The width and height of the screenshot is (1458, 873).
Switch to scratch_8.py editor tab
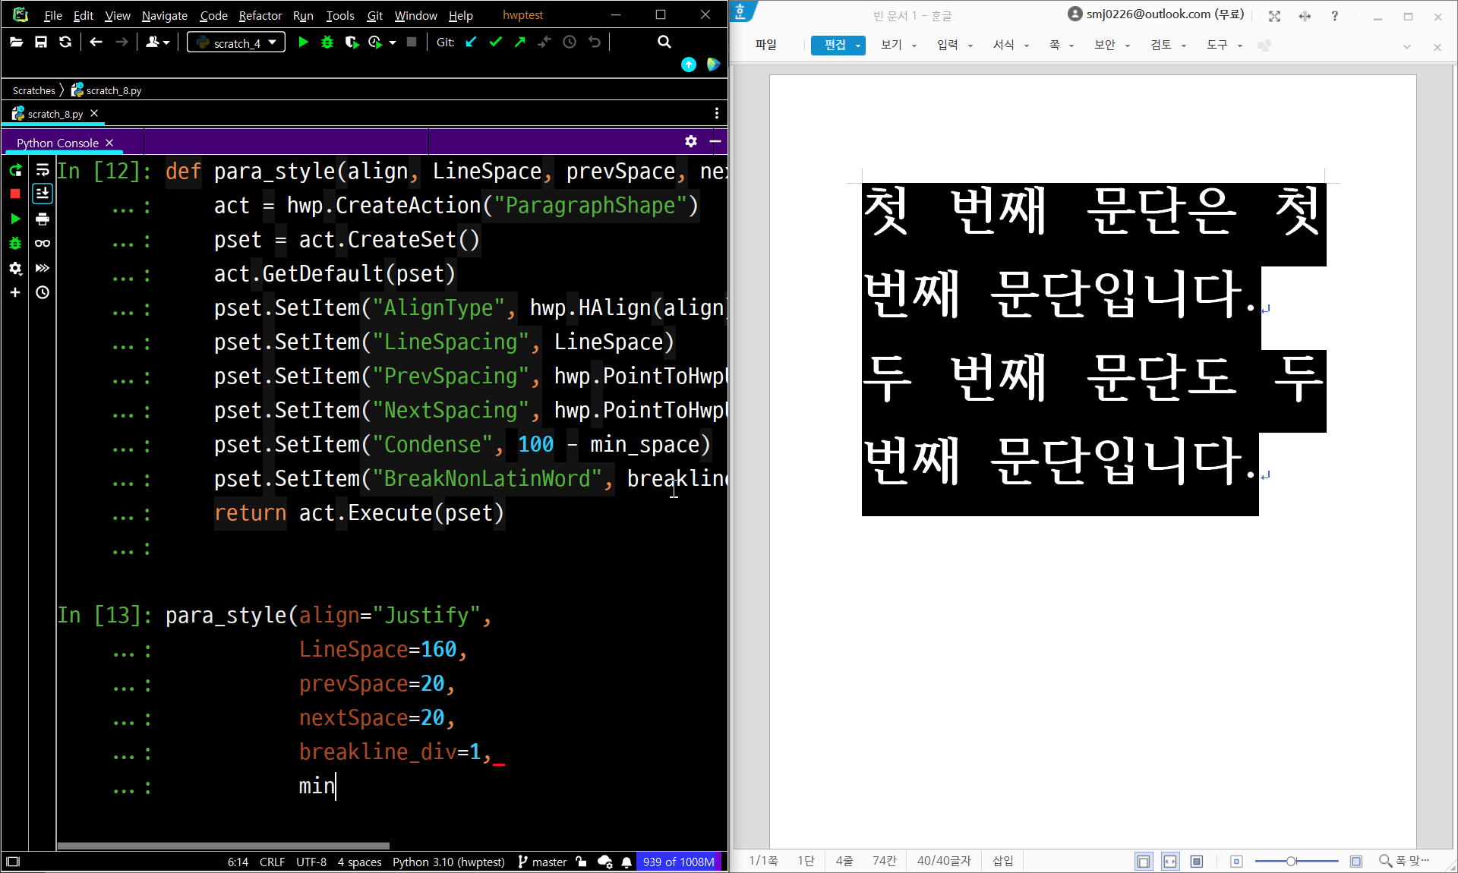pyautogui.click(x=55, y=114)
